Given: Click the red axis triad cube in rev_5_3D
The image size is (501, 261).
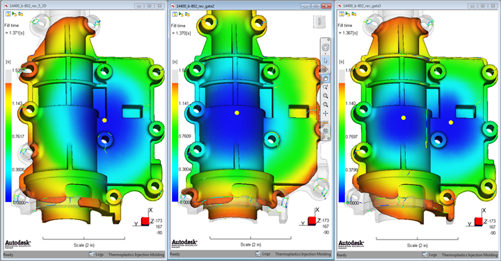Looking at the screenshot, I should [x=145, y=221].
